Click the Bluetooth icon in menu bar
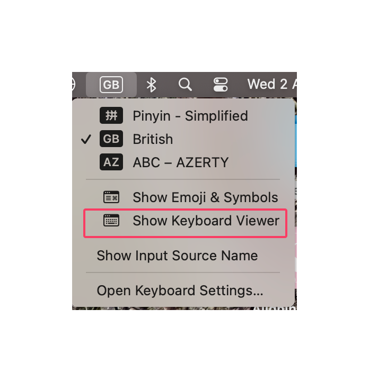The width and height of the screenshot is (369, 382). click(151, 85)
